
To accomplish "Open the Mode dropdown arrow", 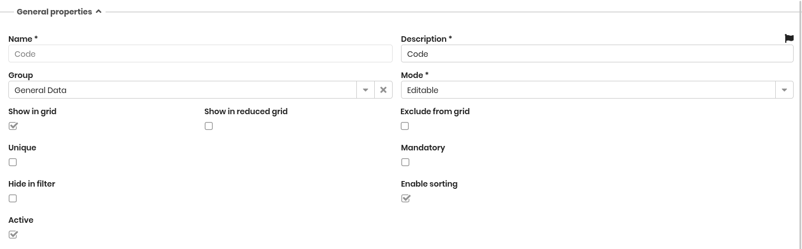I will click(784, 90).
